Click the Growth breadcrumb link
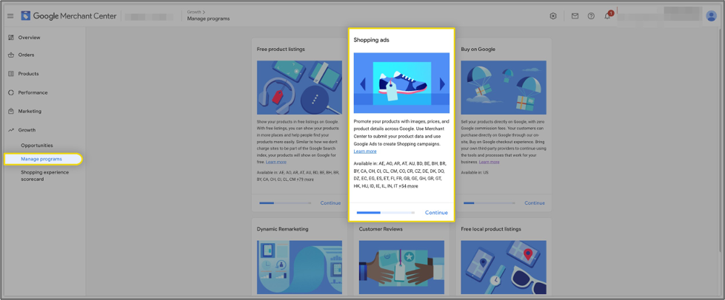725x300 pixels. tap(194, 12)
